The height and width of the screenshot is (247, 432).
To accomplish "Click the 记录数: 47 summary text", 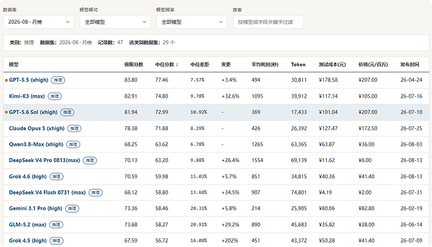I will (110, 43).
